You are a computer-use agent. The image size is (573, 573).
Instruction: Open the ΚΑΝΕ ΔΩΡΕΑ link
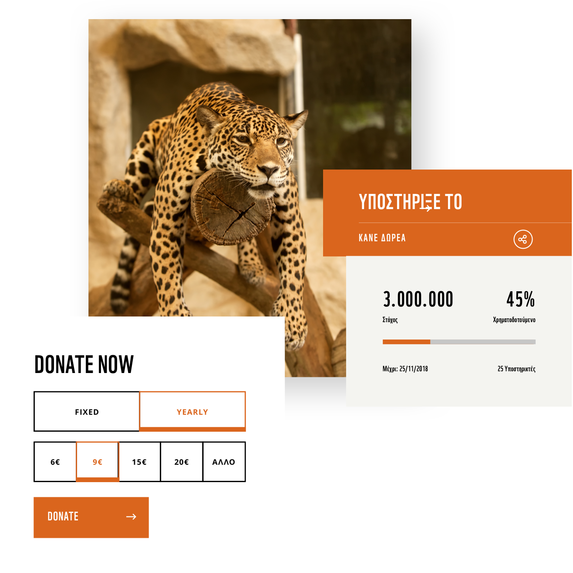tap(382, 238)
